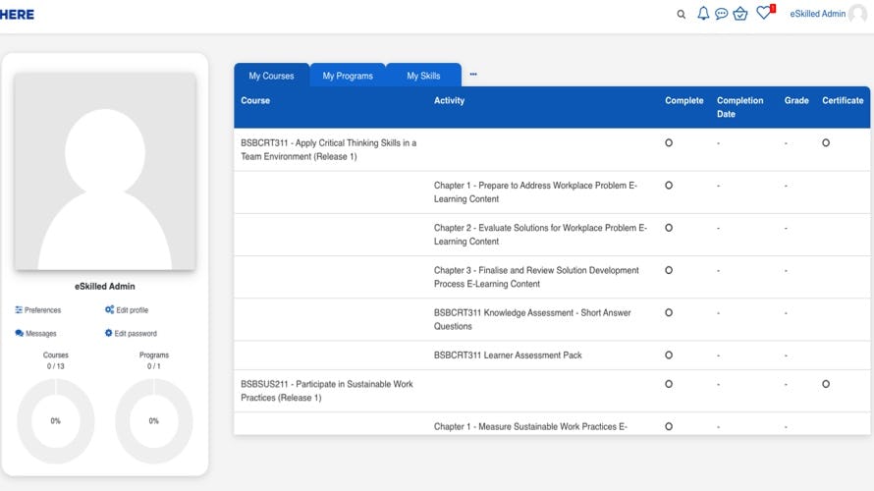Click the Edit profile gears icon

(109, 309)
